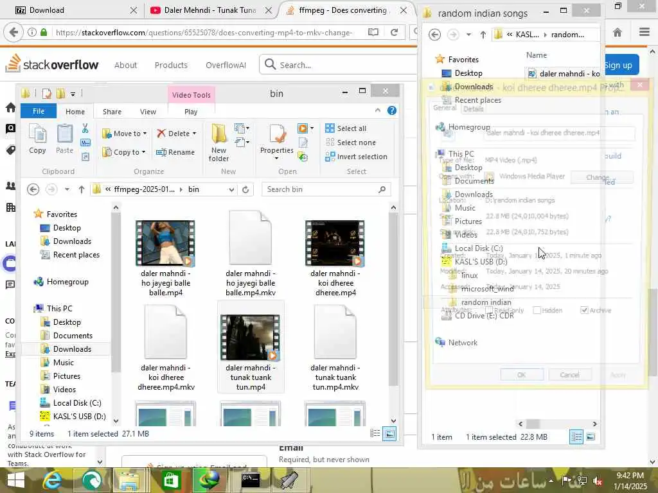Go to the browser home page
The image size is (658, 493).
(618, 32)
